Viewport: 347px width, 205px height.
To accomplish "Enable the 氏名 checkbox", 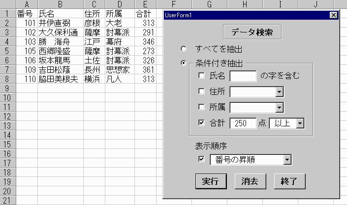I will point(201,76).
